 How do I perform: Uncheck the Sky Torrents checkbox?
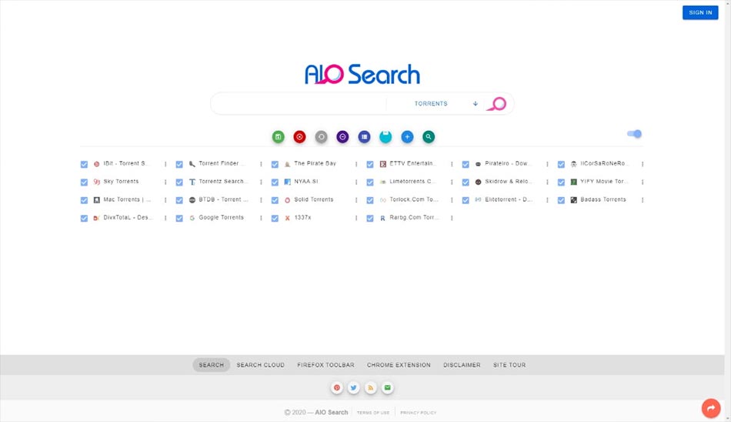84,182
